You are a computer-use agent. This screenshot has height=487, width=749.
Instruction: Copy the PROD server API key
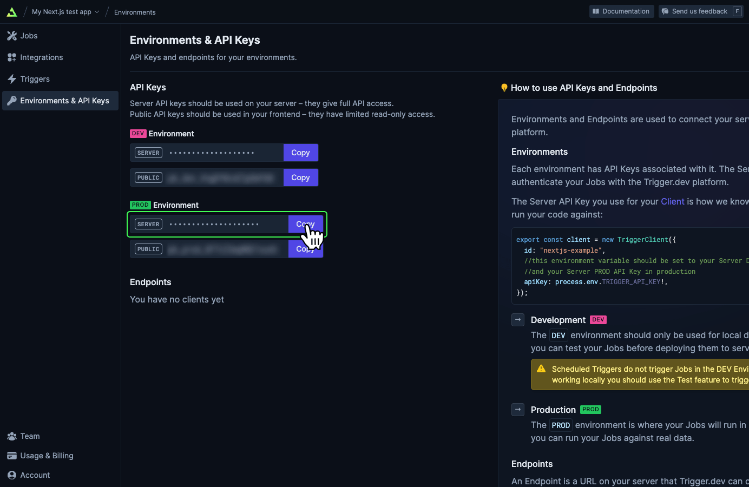click(x=306, y=224)
